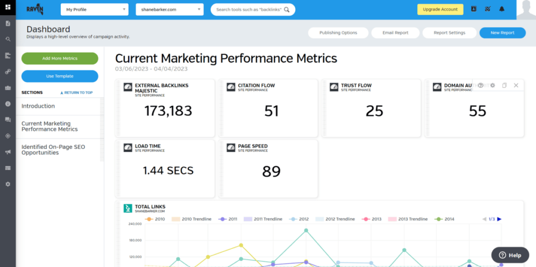Toggle the 2011 series in chart legend

pyautogui.click(x=228, y=219)
